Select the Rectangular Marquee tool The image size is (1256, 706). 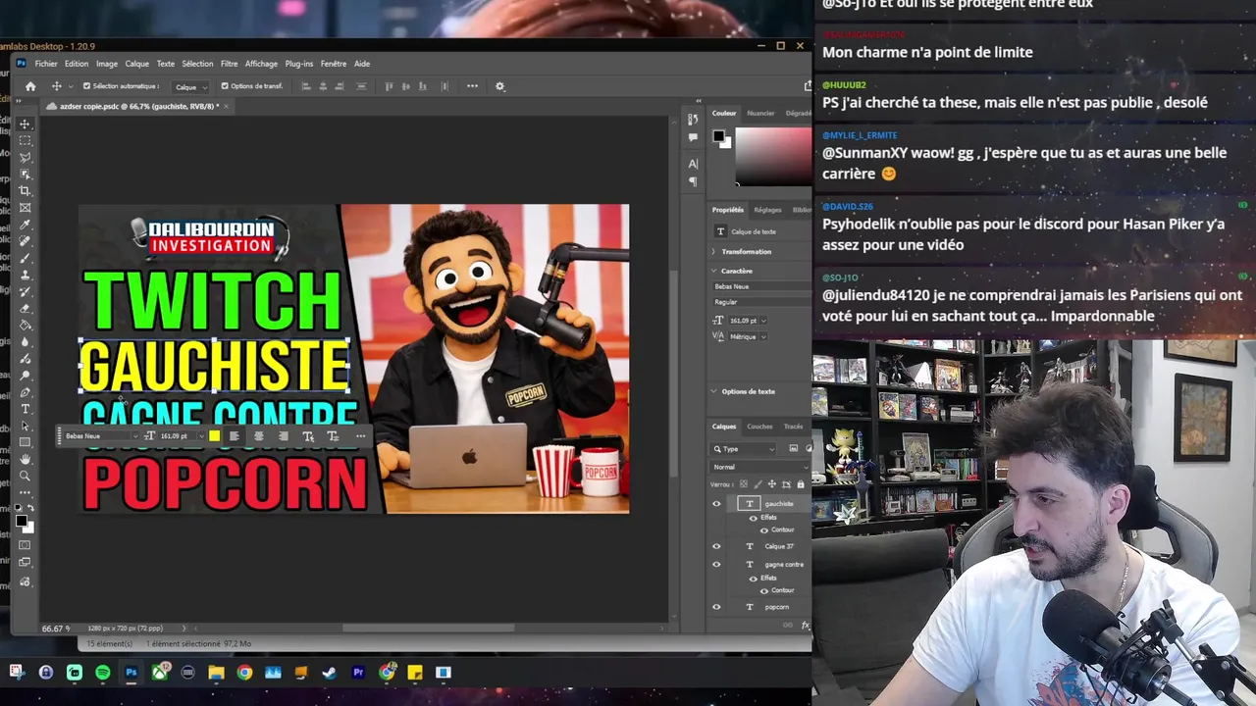(26, 140)
